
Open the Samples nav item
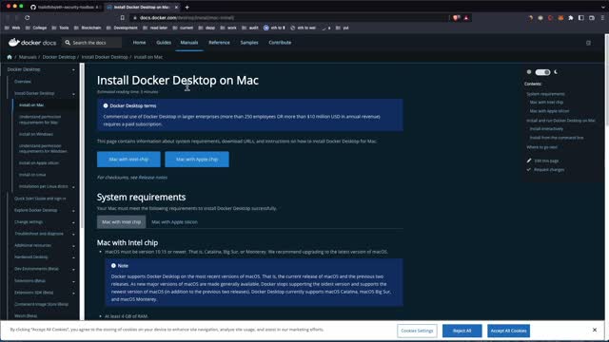[x=249, y=43]
